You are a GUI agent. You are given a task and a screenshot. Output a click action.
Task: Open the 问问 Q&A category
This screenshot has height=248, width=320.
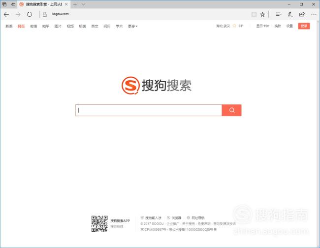107,26
